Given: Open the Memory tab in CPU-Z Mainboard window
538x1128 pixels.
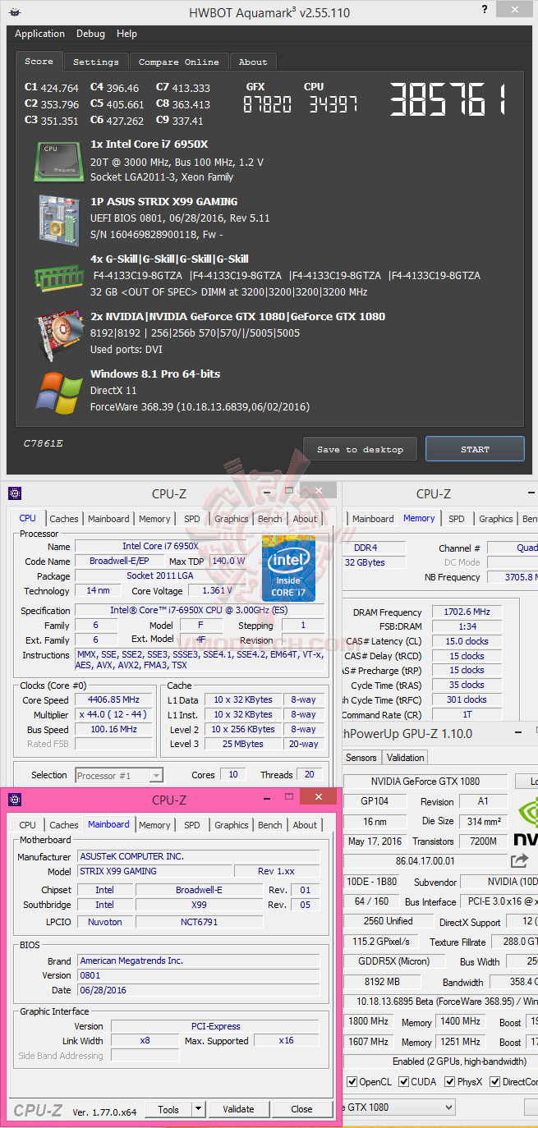Looking at the screenshot, I should tap(154, 825).
